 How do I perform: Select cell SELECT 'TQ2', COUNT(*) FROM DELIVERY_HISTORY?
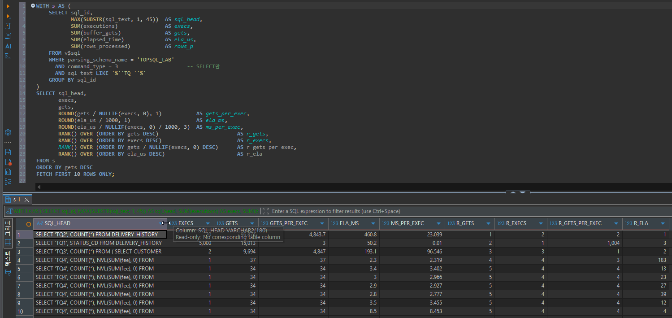click(x=100, y=235)
